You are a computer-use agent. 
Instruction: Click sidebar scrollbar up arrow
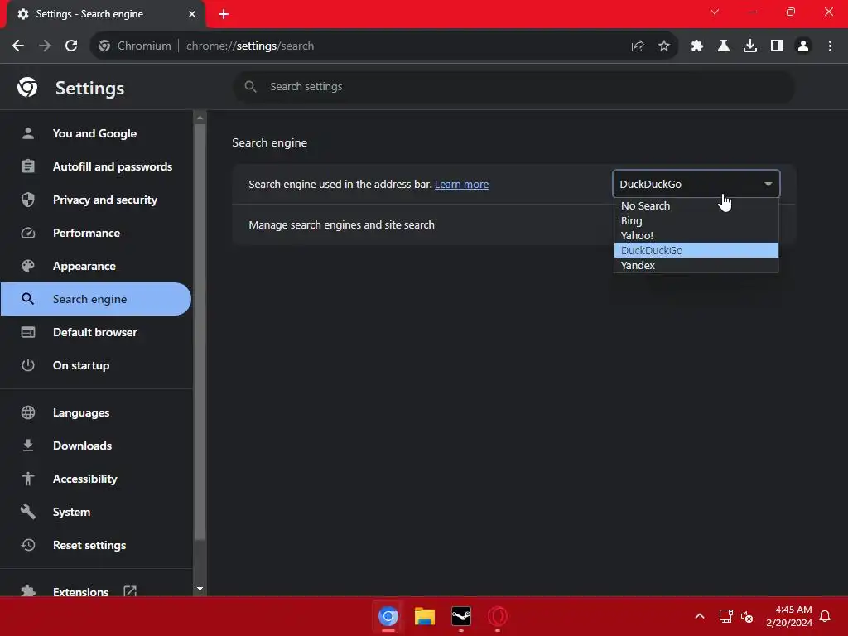[200, 118]
